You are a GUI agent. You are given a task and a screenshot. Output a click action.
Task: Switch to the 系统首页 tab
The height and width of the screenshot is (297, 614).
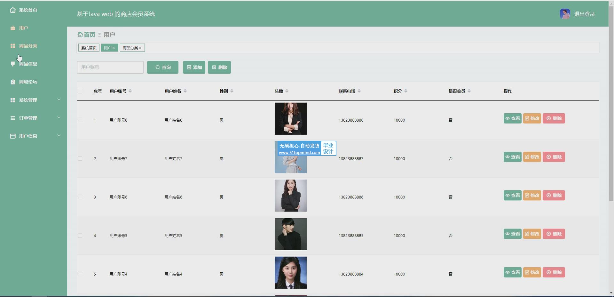pos(89,48)
